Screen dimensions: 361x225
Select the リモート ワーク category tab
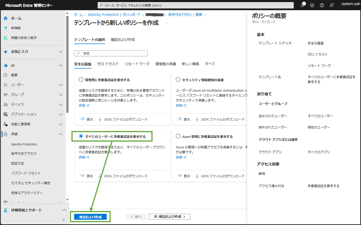137,64
